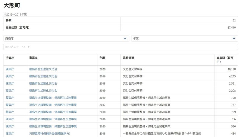Click 交付金交付事務 in the 10,138... no, 4,255 row
Image resolution: width=241 pixels, height=137 pixels.
pos(133,76)
